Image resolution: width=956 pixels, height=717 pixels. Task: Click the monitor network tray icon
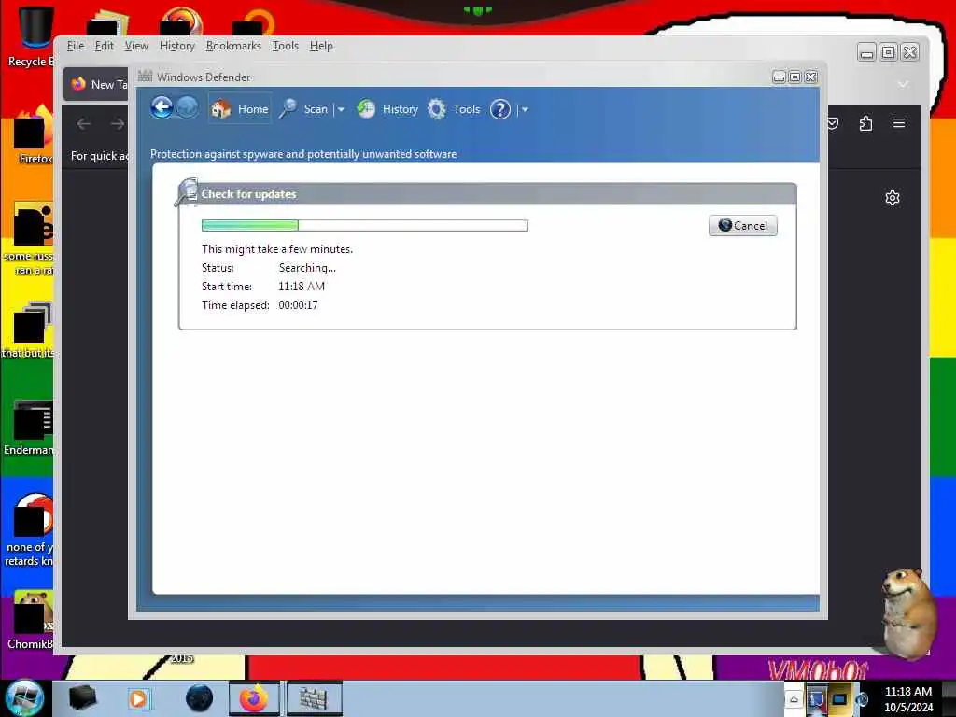[x=839, y=698]
